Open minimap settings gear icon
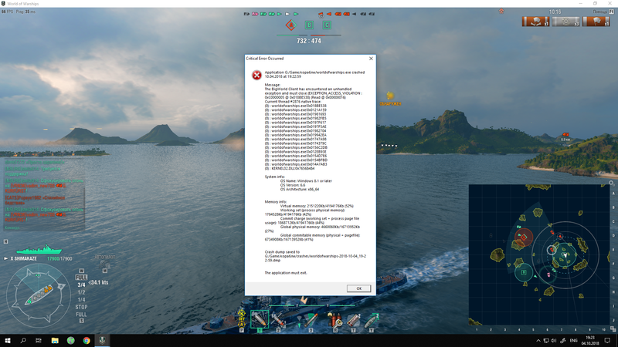The width and height of the screenshot is (618, 347). [611, 183]
